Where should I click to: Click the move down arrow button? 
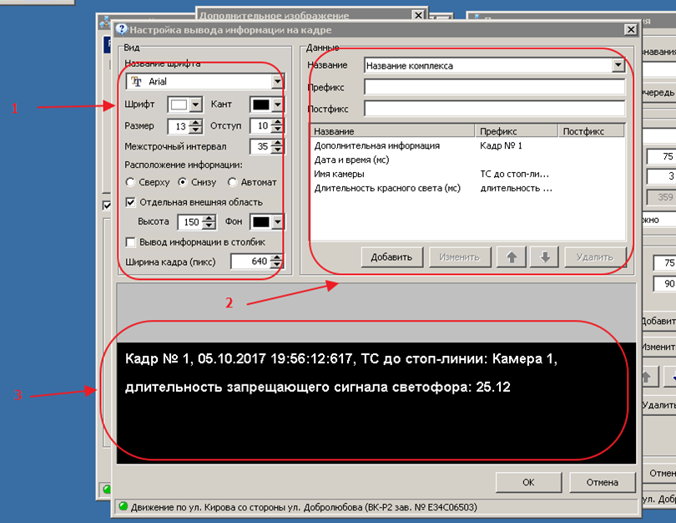[544, 257]
